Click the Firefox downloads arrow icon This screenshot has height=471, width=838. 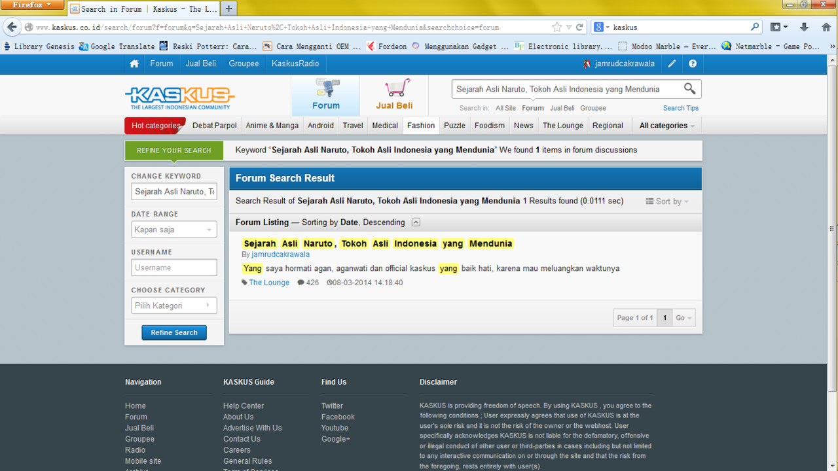tap(805, 27)
